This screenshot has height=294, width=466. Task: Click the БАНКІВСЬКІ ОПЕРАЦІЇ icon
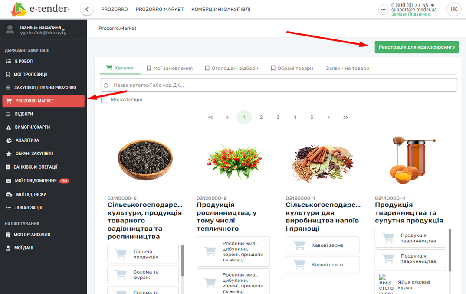pos(8,167)
